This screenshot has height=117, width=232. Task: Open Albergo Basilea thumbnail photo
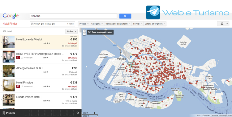click(x=9, y=71)
